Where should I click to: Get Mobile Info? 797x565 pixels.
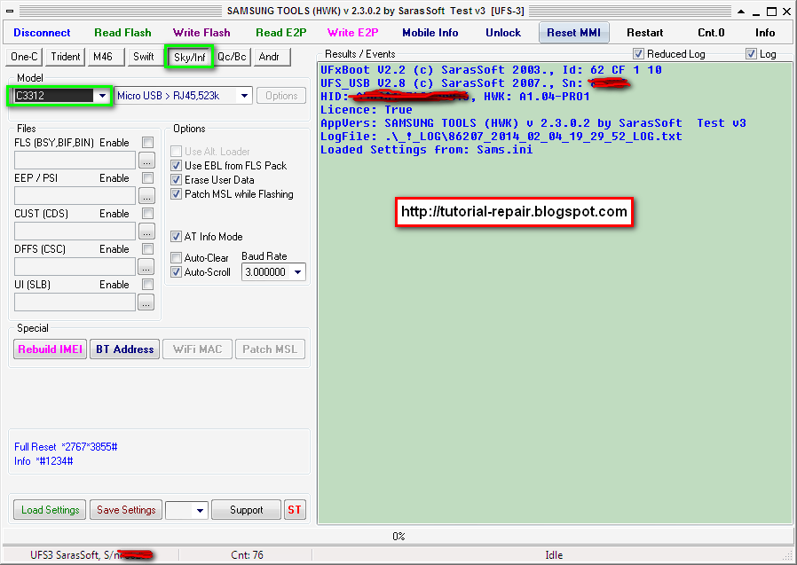pyautogui.click(x=430, y=33)
